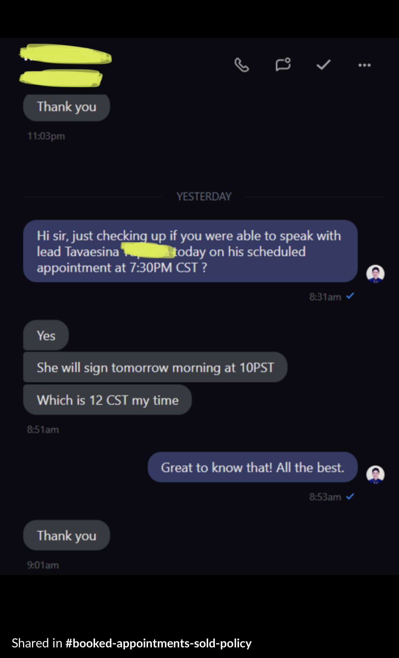
Task: Open the new note chat icon
Action: (283, 64)
